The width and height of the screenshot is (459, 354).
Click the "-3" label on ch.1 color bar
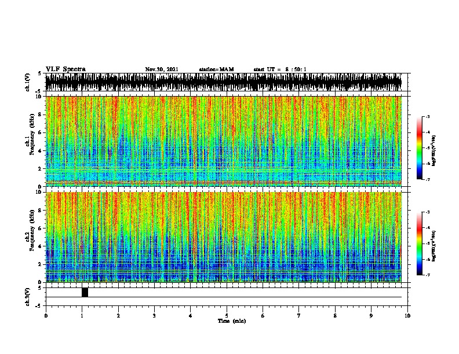tap(427, 116)
